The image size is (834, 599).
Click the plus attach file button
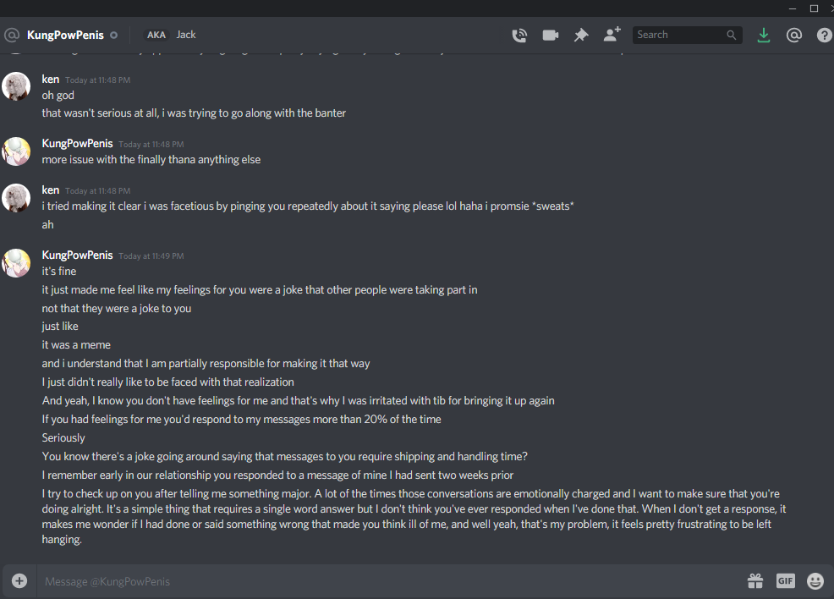point(19,581)
